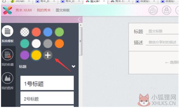Collapse the left panel with arrow chevron

[x=79, y=19]
